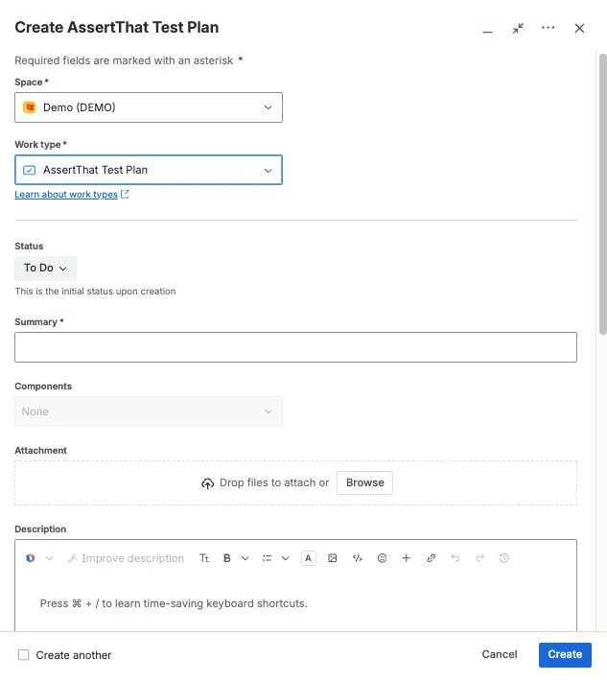Image resolution: width=607 pixels, height=682 pixels.
Task: Click the bullet list icon
Action: pyautogui.click(x=267, y=558)
